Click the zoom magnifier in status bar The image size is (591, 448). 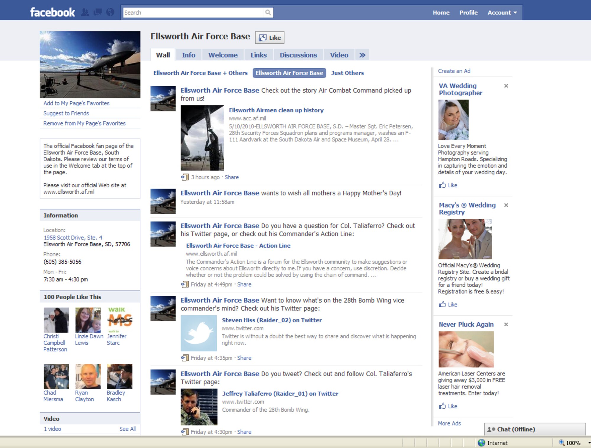click(561, 442)
